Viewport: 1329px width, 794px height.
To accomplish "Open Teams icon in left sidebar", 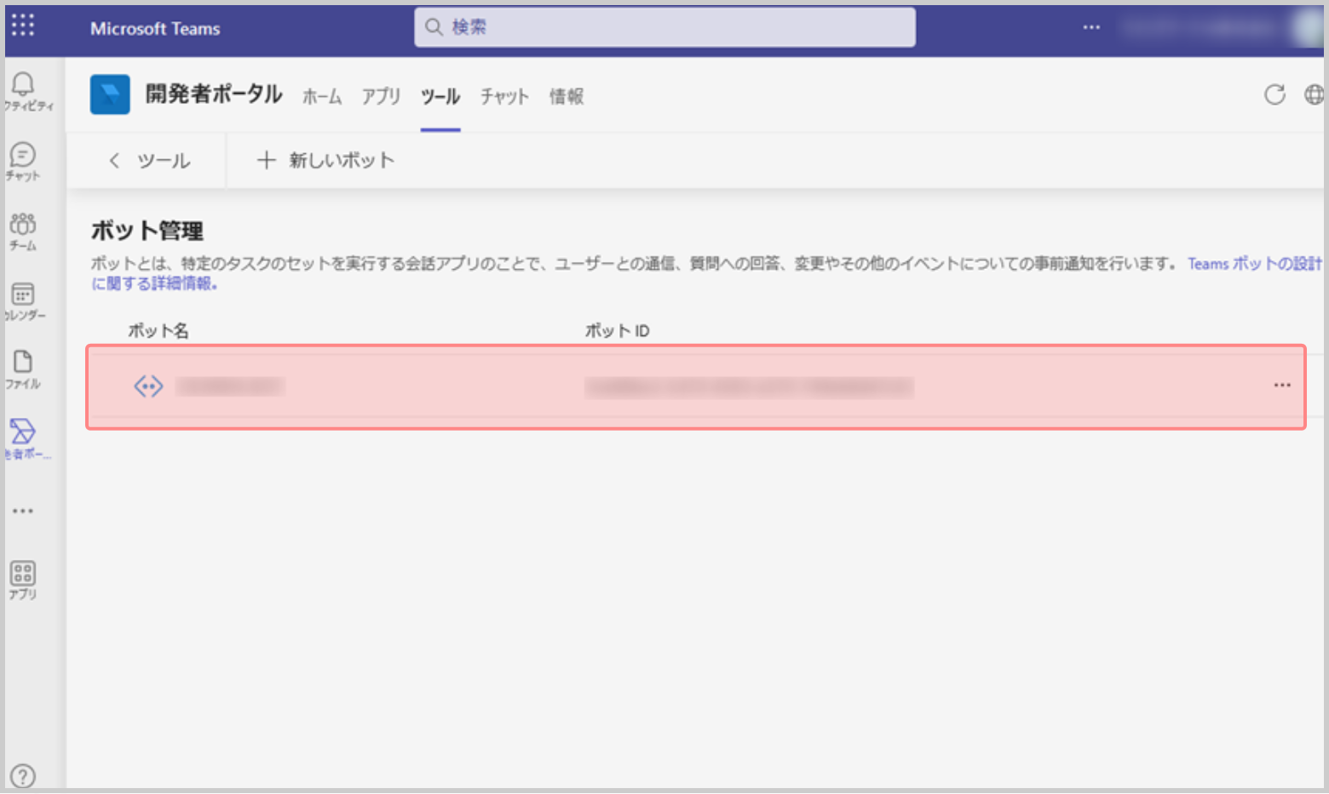I will click(x=23, y=230).
